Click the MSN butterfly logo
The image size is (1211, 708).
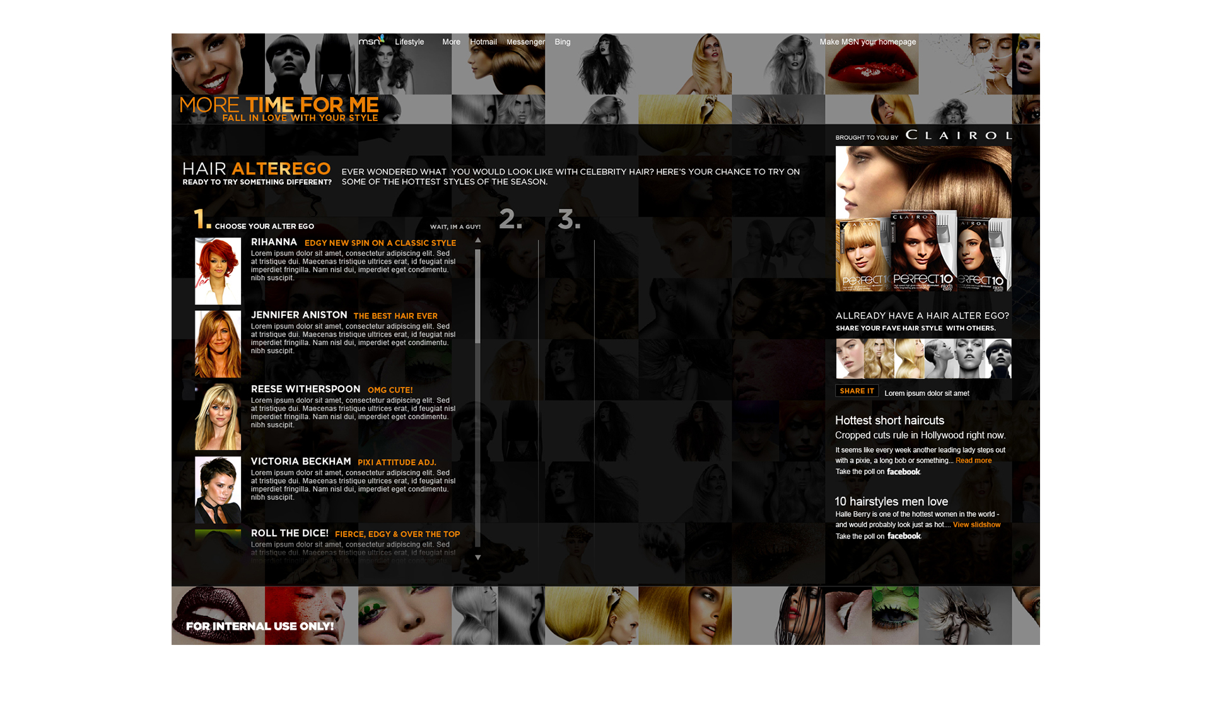(x=371, y=41)
